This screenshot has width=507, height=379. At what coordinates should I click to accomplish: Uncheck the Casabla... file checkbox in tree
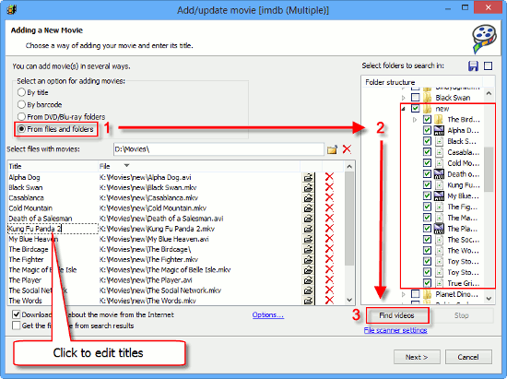[x=427, y=152]
